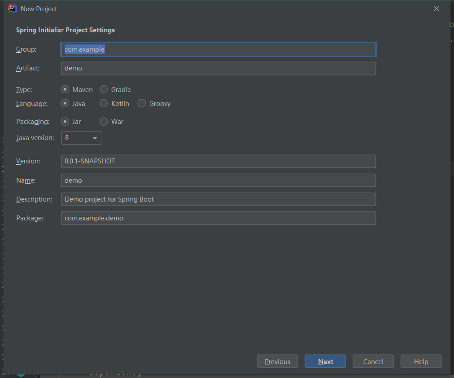The image size is (454, 378).
Task: Click the Packaging label
Action: click(x=33, y=122)
